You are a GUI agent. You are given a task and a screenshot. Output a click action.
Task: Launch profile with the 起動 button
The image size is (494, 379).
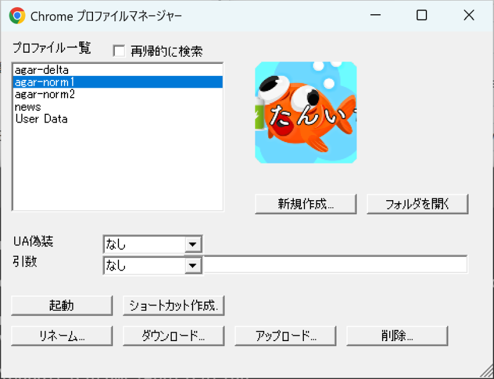tap(62, 305)
